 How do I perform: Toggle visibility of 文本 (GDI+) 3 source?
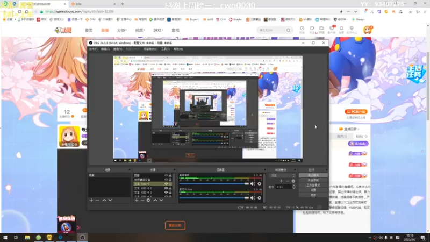166,193
